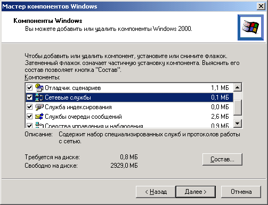
Task: Click the Служба индексирования icon
Action: (39, 107)
